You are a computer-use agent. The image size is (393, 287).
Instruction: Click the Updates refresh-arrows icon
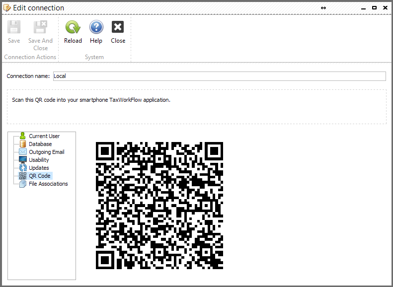23,168
